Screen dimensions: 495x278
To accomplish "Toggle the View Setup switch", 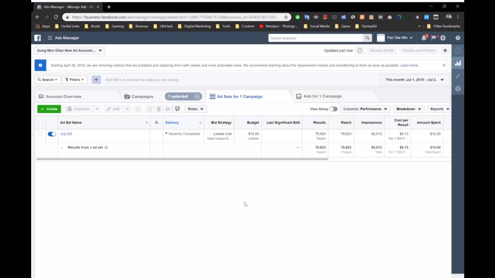I will (333, 109).
